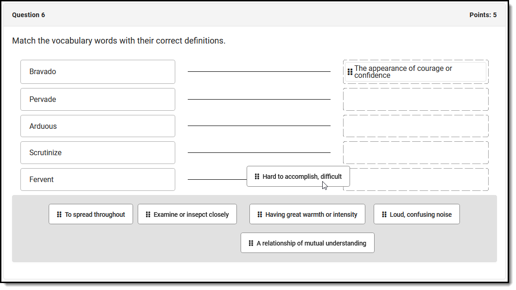Click grip icon on 'The appearance of courage' answer

click(350, 72)
